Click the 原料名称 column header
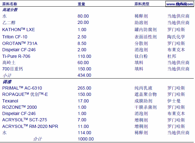The image size is (195, 143). pos(10,4)
